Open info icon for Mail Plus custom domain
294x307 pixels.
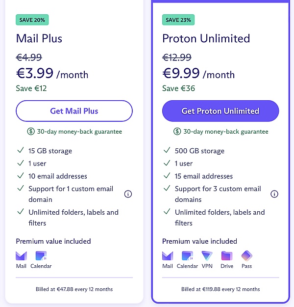click(128, 194)
